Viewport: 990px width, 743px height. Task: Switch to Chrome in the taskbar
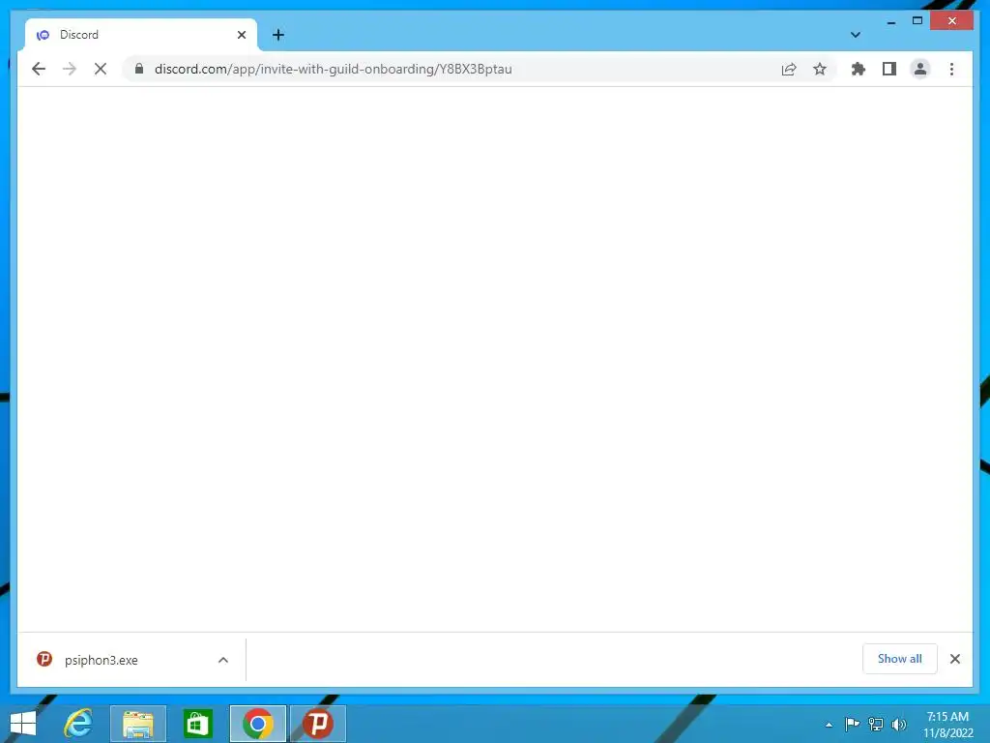click(x=257, y=724)
